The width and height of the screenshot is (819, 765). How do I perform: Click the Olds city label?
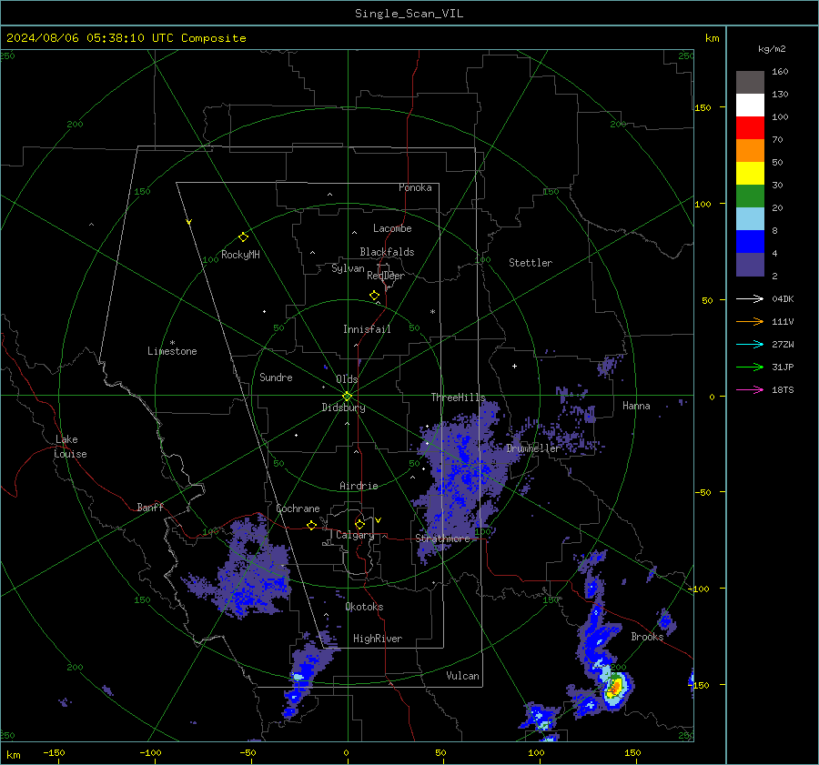click(347, 379)
